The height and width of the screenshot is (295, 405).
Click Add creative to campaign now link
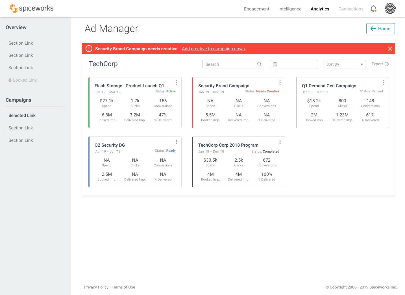[214, 49]
